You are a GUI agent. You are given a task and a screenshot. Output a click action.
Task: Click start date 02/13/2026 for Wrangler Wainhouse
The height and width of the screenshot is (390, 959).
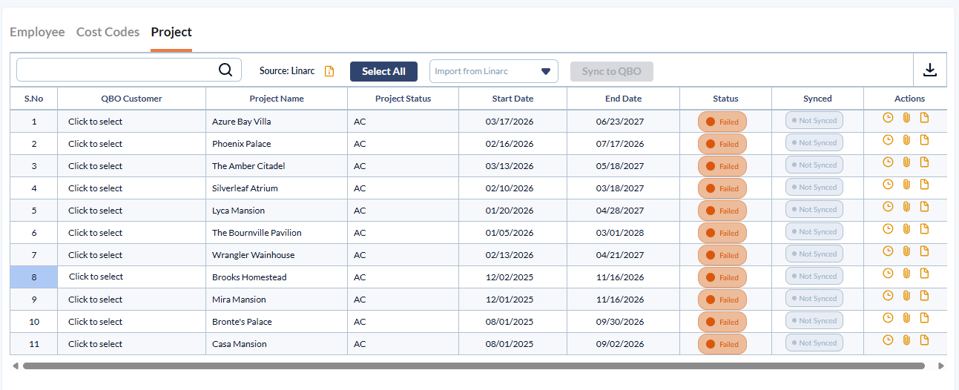(510, 255)
